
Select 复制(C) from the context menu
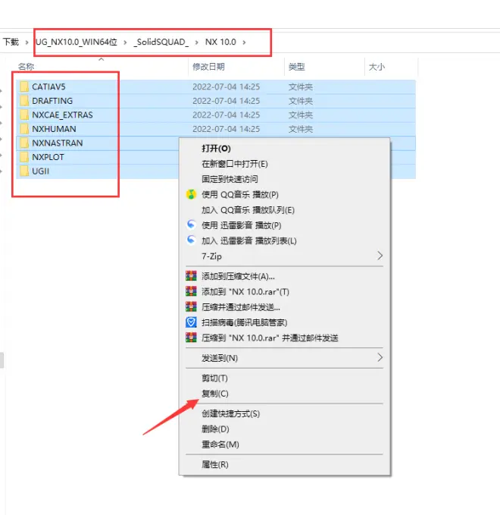tap(215, 394)
